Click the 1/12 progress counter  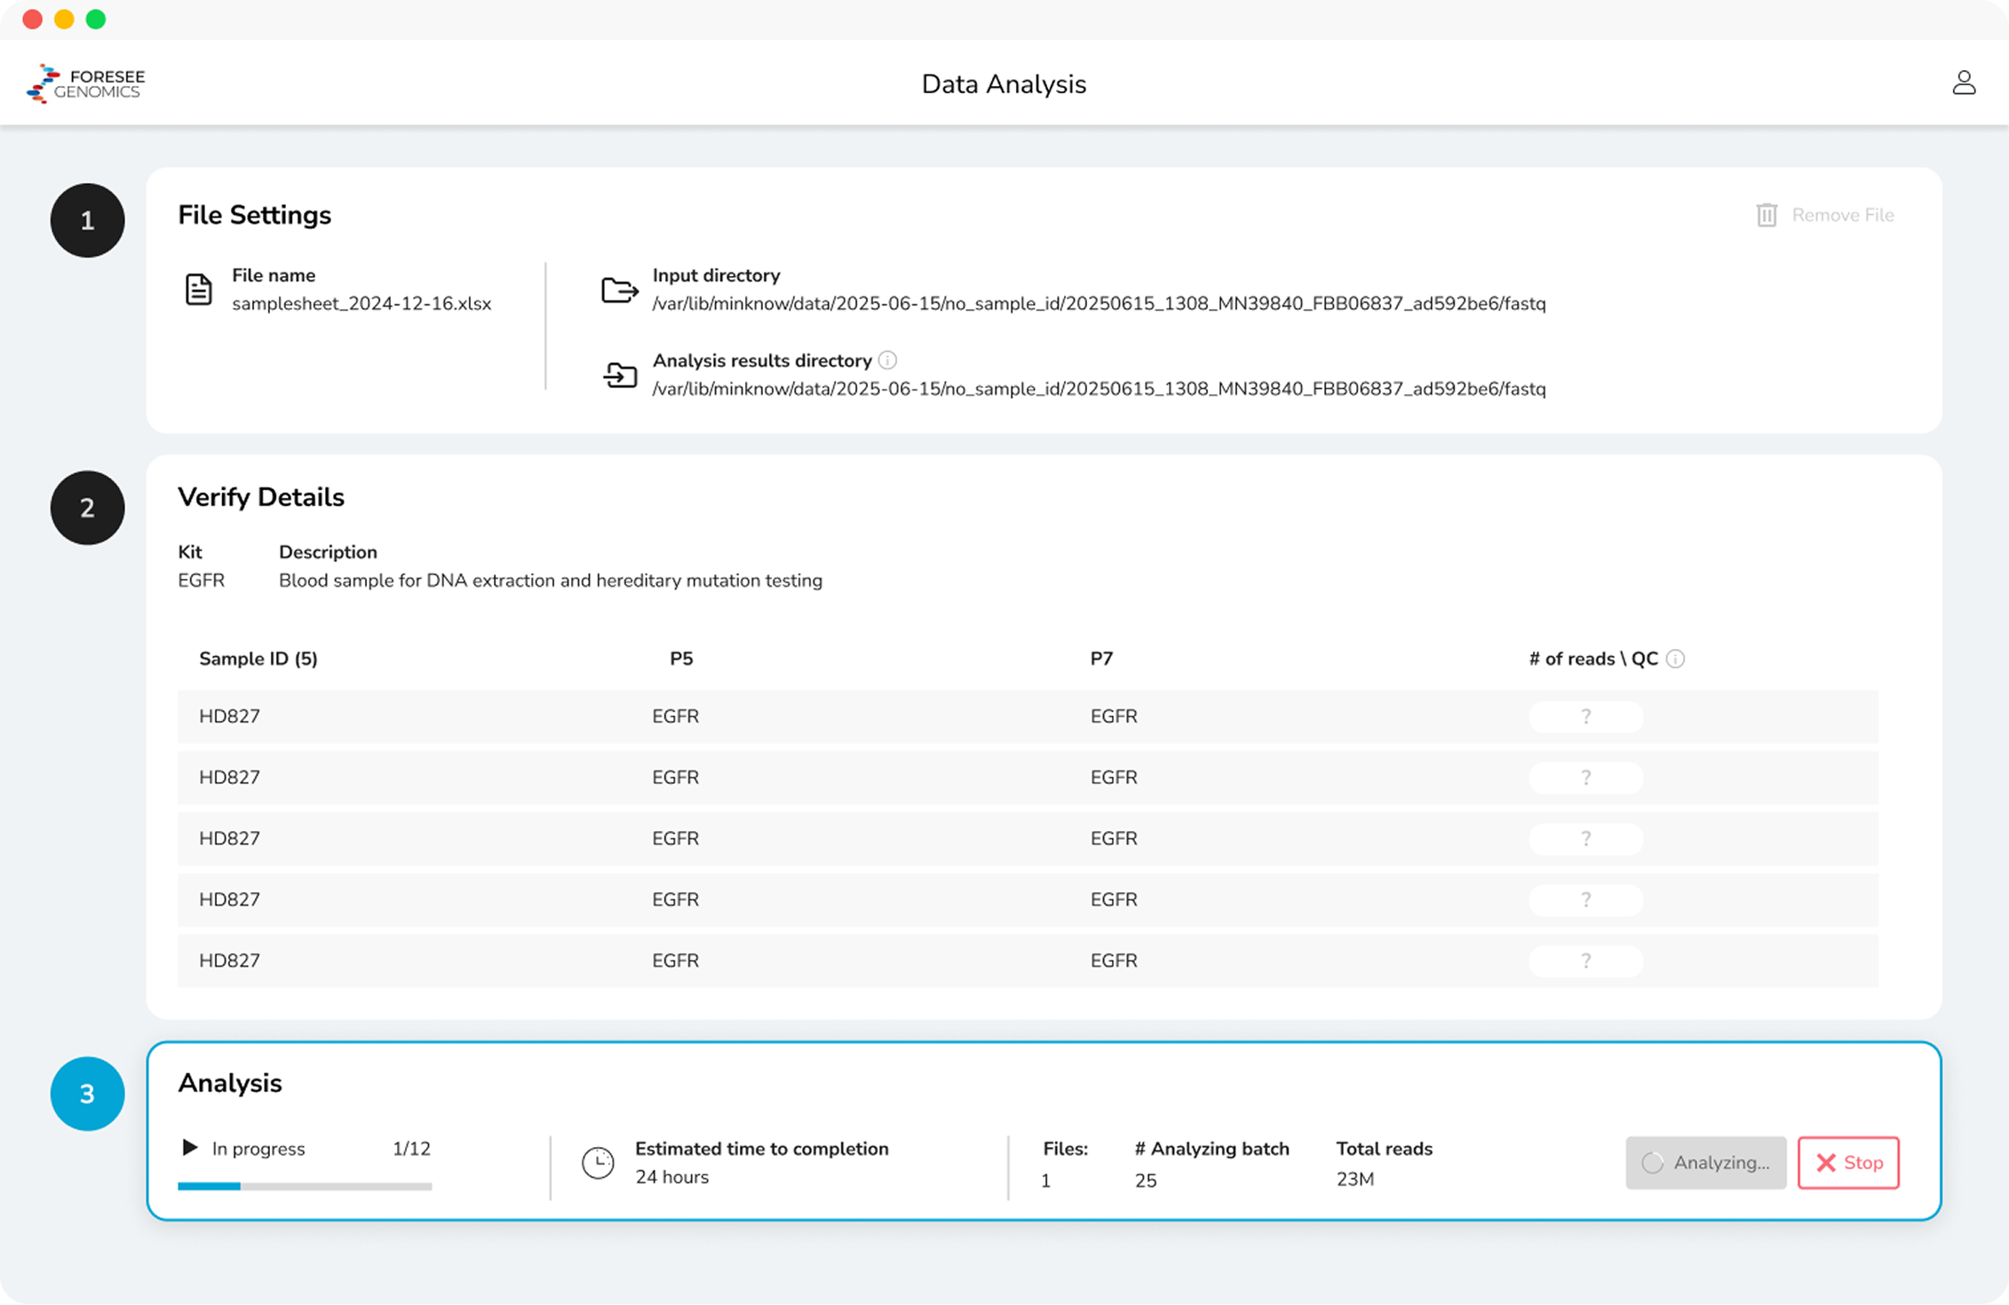click(x=411, y=1149)
